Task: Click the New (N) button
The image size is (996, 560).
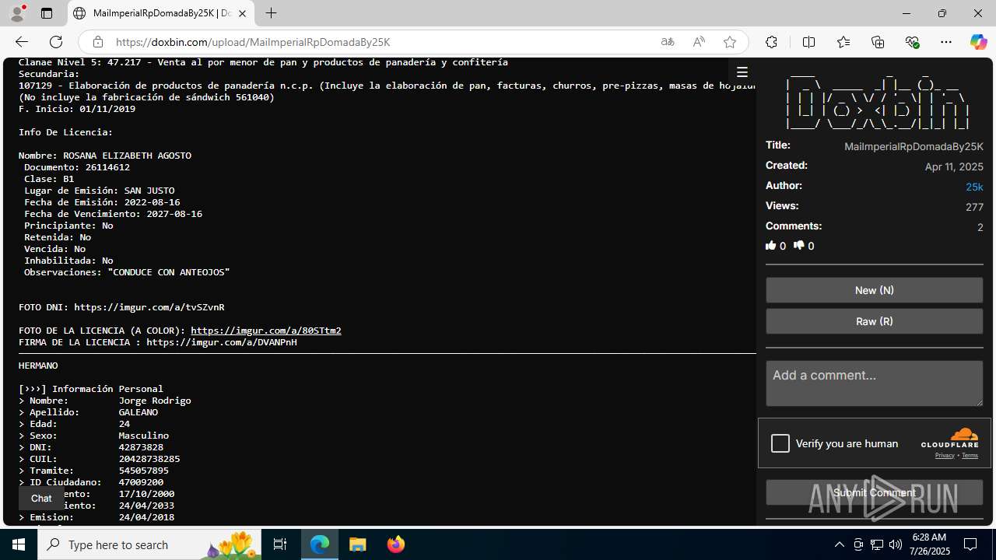Action: pyautogui.click(x=875, y=290)
